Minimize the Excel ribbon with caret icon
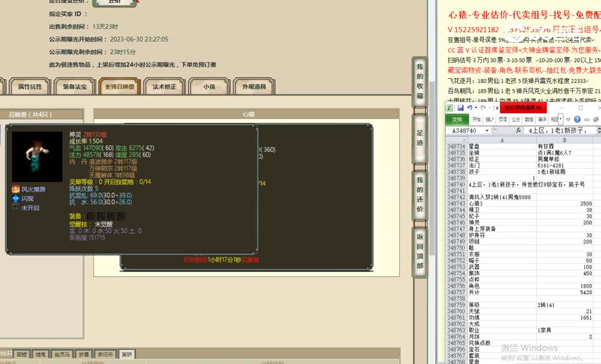Screen dimensions: 601x364 click(x=569, y=120)
